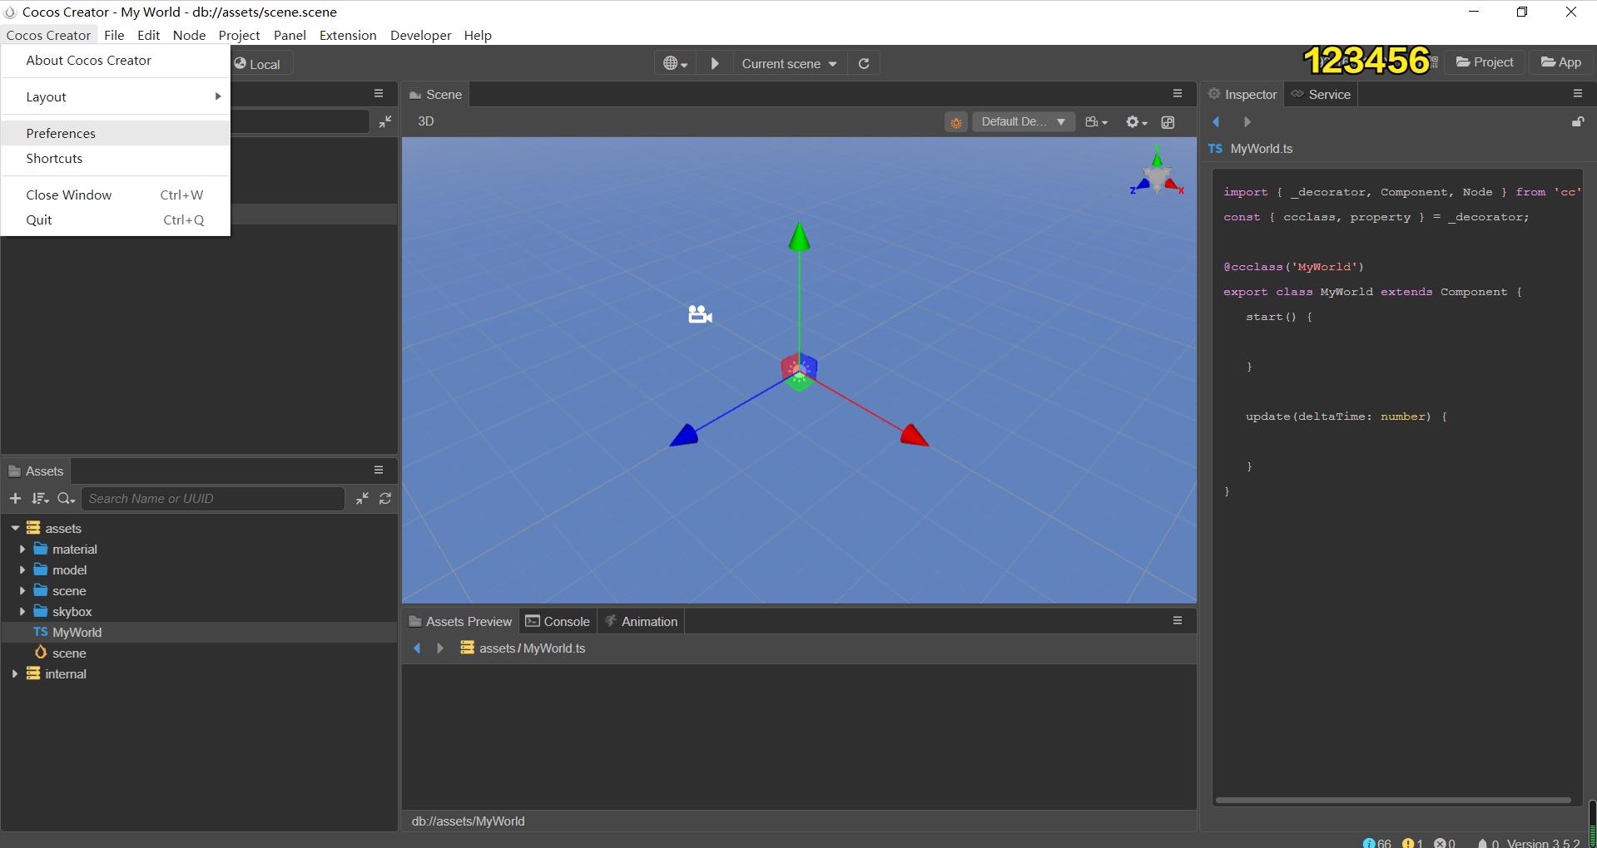The image size is (1597, 848).
Task: Click the Project folder button
Action: (x=1485, y=62)
